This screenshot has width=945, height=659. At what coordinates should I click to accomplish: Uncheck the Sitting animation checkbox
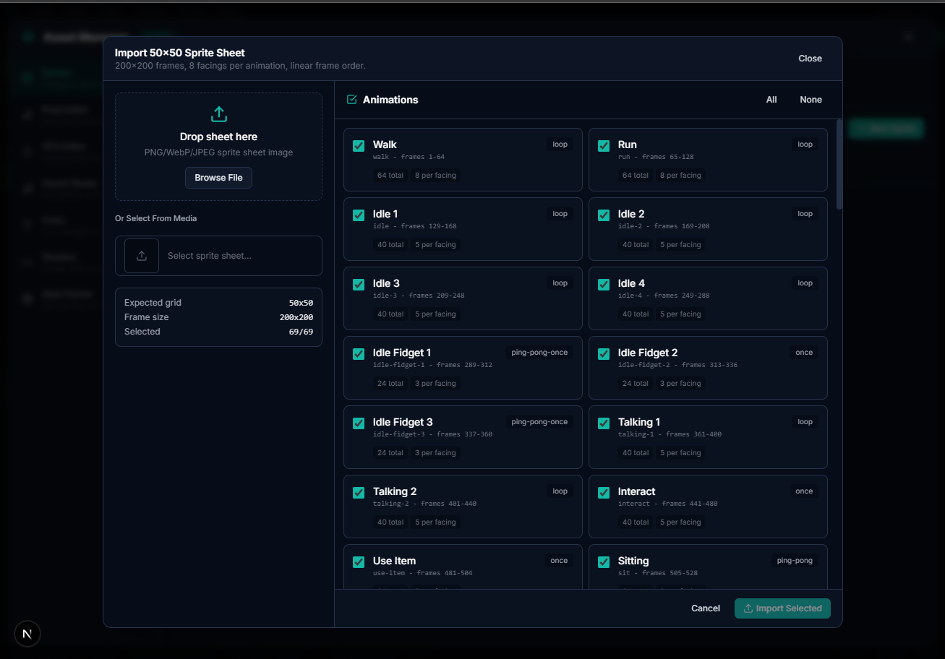pos(604,562)
